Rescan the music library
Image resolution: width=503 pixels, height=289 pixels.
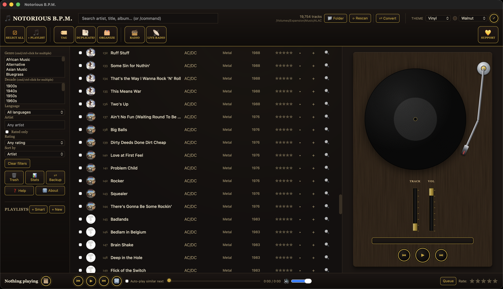(x=360, y=18)
